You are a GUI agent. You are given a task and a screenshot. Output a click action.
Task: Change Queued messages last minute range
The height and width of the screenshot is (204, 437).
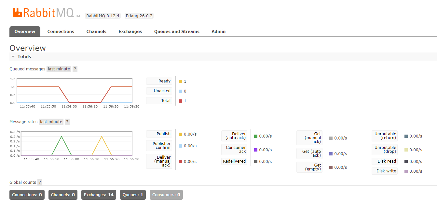pyautogui.click(x=59, y=69)
